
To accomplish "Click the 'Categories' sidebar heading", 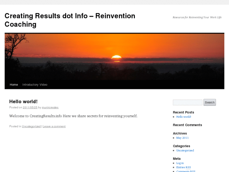I will click(x=181, y=146).
